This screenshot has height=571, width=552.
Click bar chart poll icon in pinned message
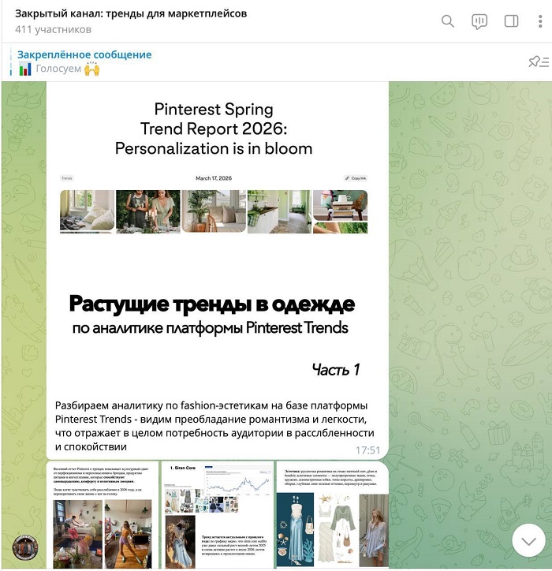pyautogui.click(x=25, y=69)
